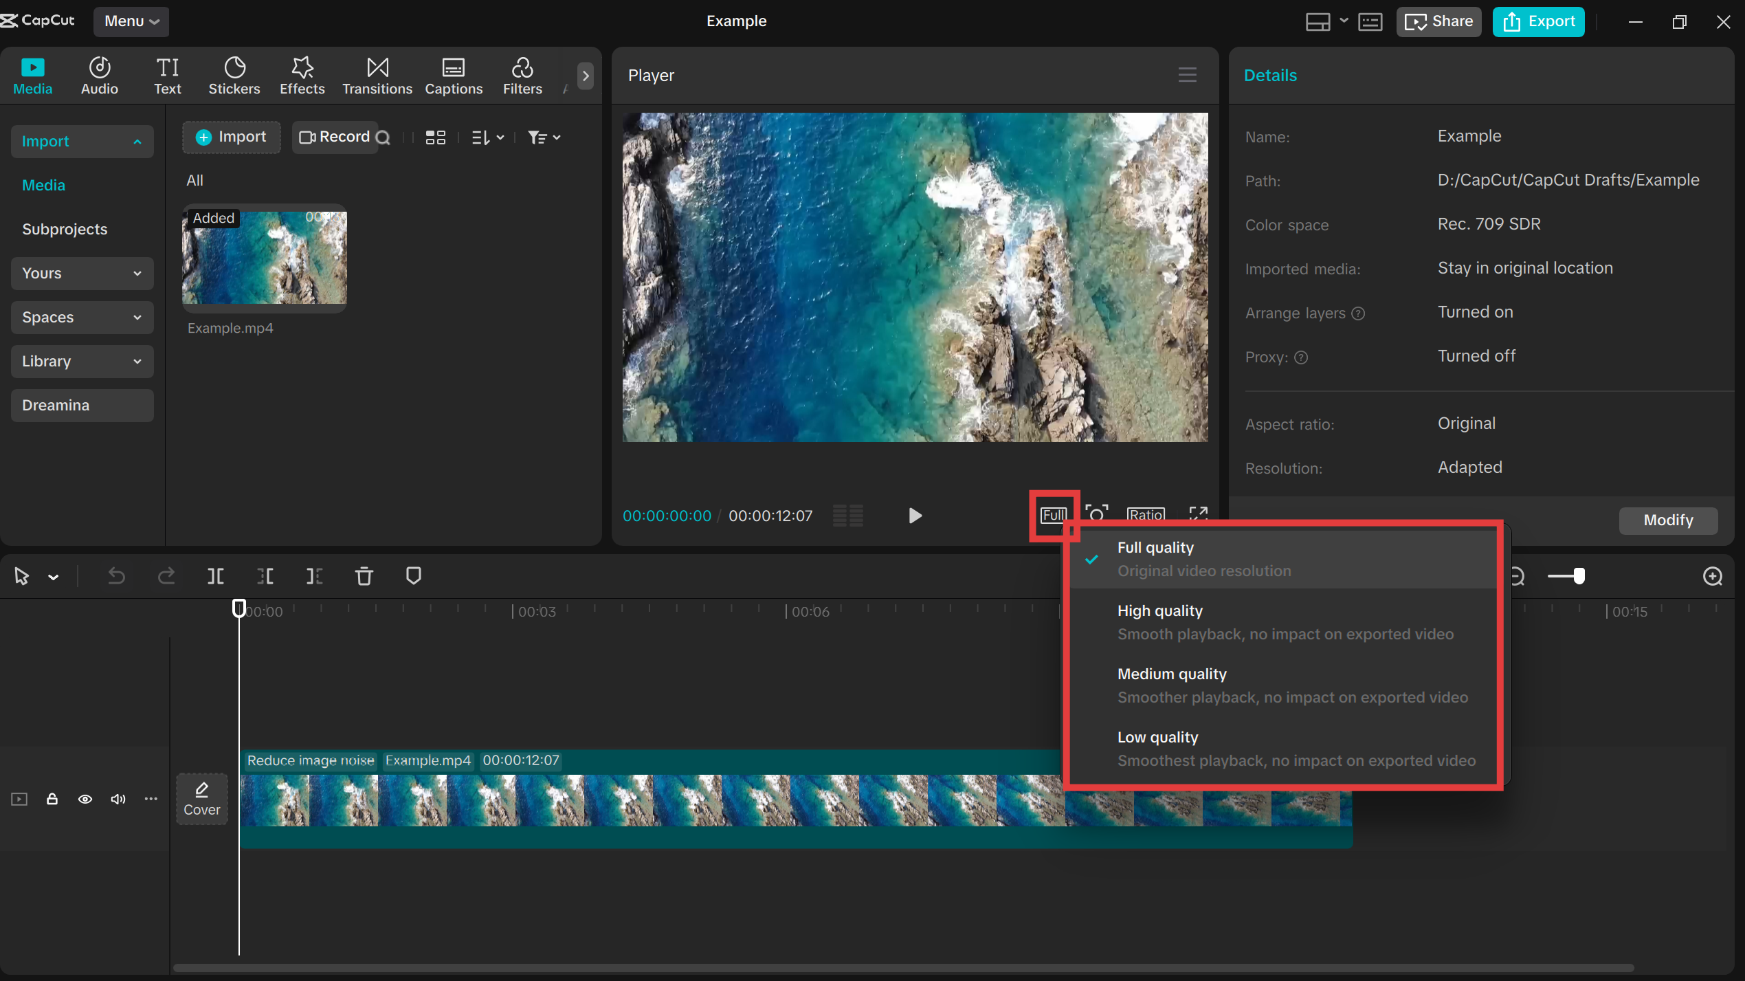Lock the video track
Viewport: 1745px width, 981px height.
[52, 799]
